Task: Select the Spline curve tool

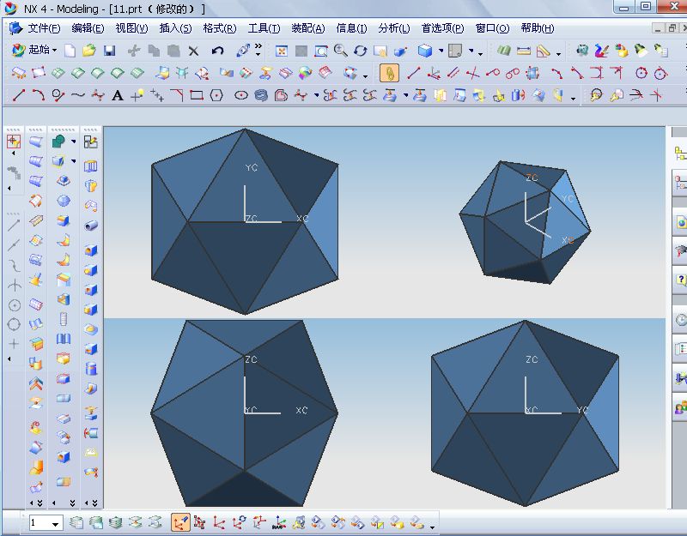Action: pyautogui.click(x=77, y=95)
